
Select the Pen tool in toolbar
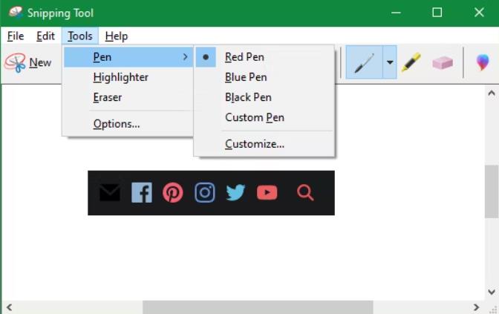[364, 62]
